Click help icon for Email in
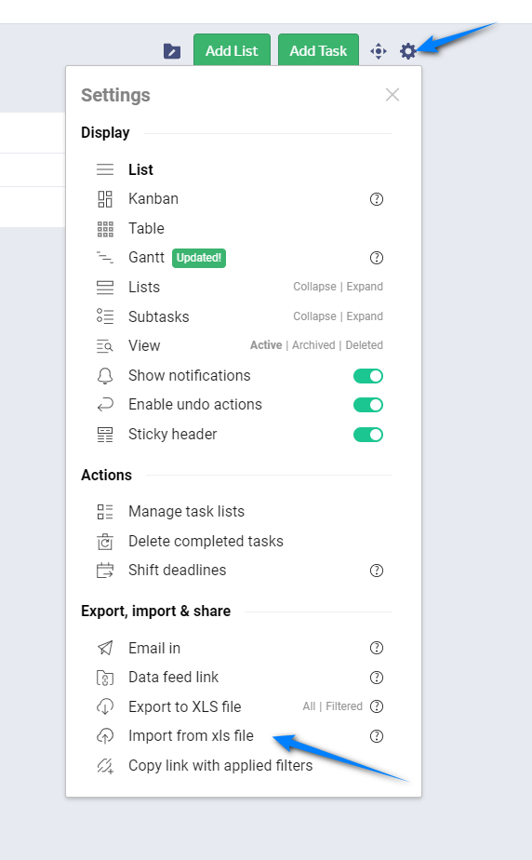This screenshot has width=532, height=860. (377, 648)
